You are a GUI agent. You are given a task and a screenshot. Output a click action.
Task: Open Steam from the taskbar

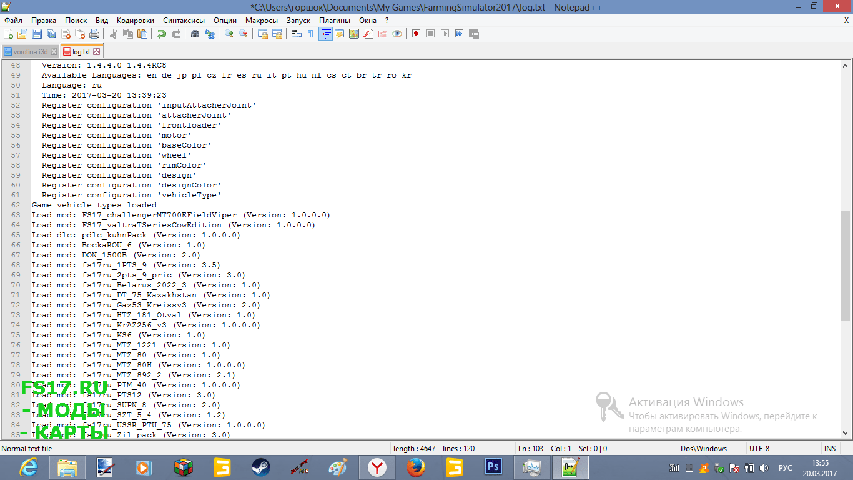tap(261, 467)
